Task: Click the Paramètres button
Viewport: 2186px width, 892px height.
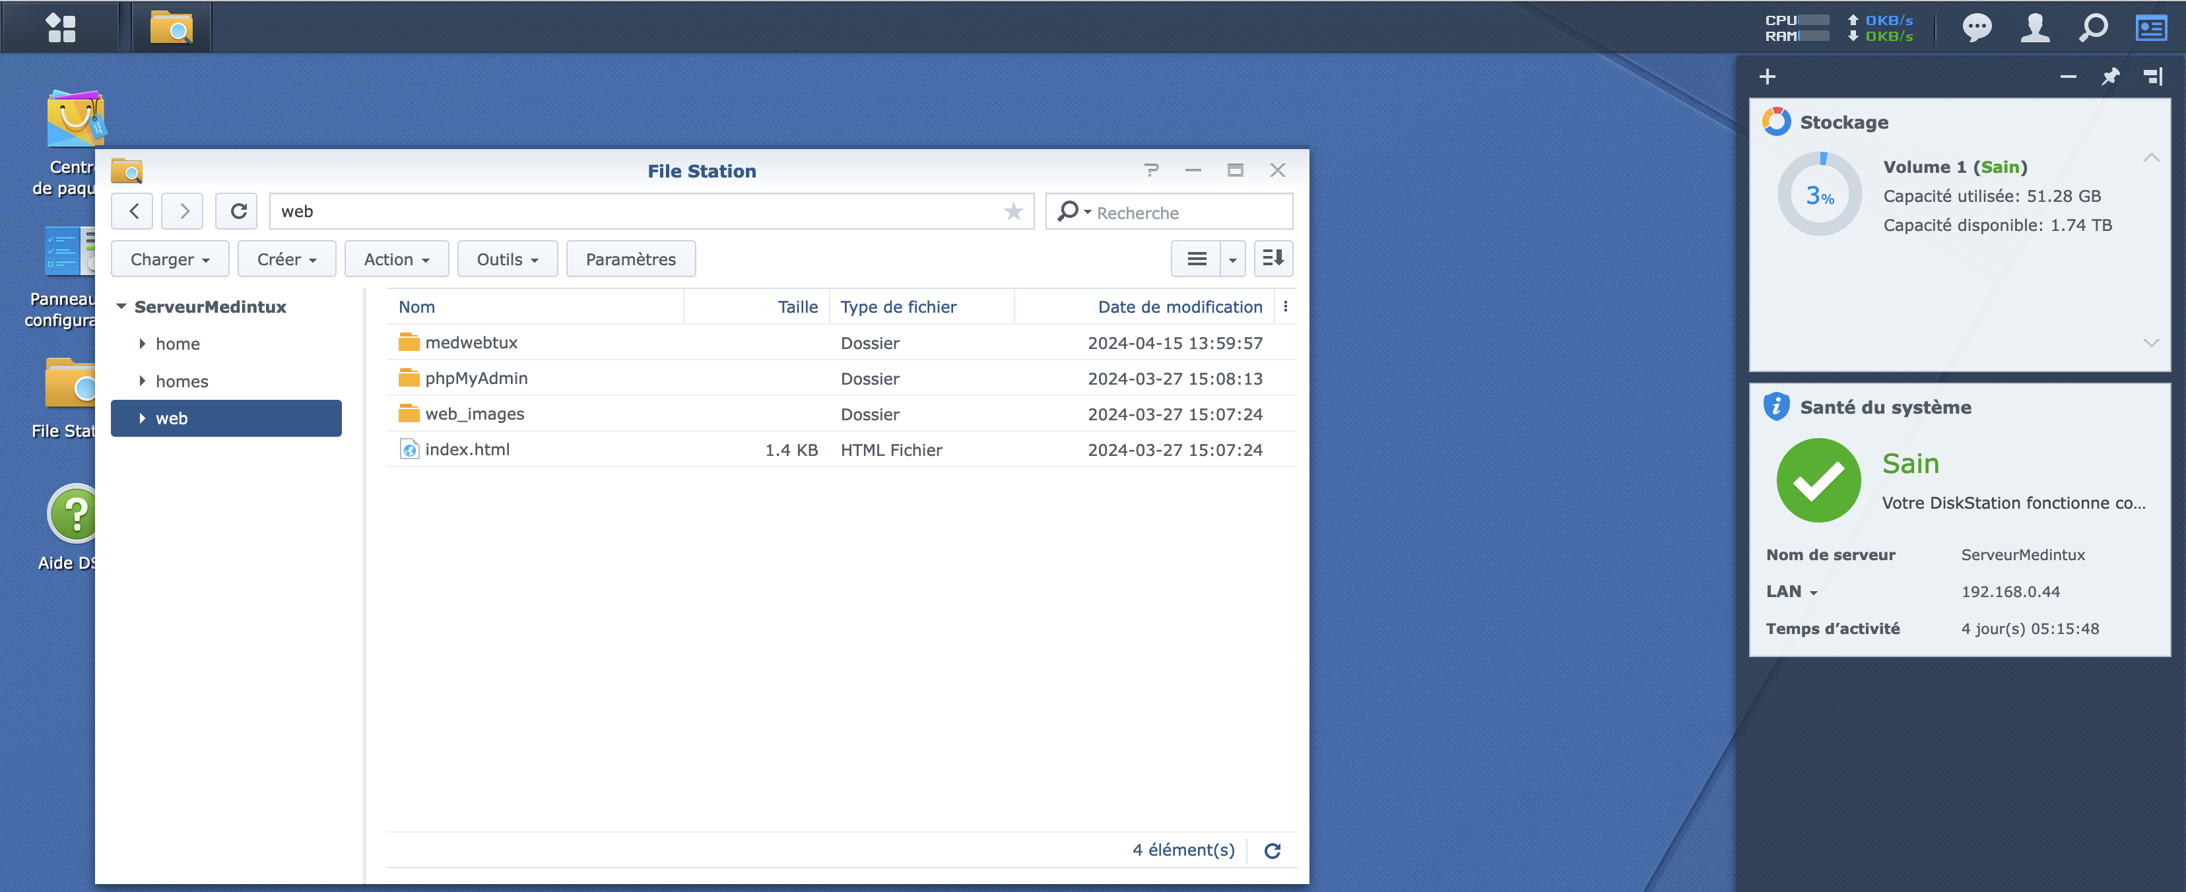Action: [x=630, y=259]
